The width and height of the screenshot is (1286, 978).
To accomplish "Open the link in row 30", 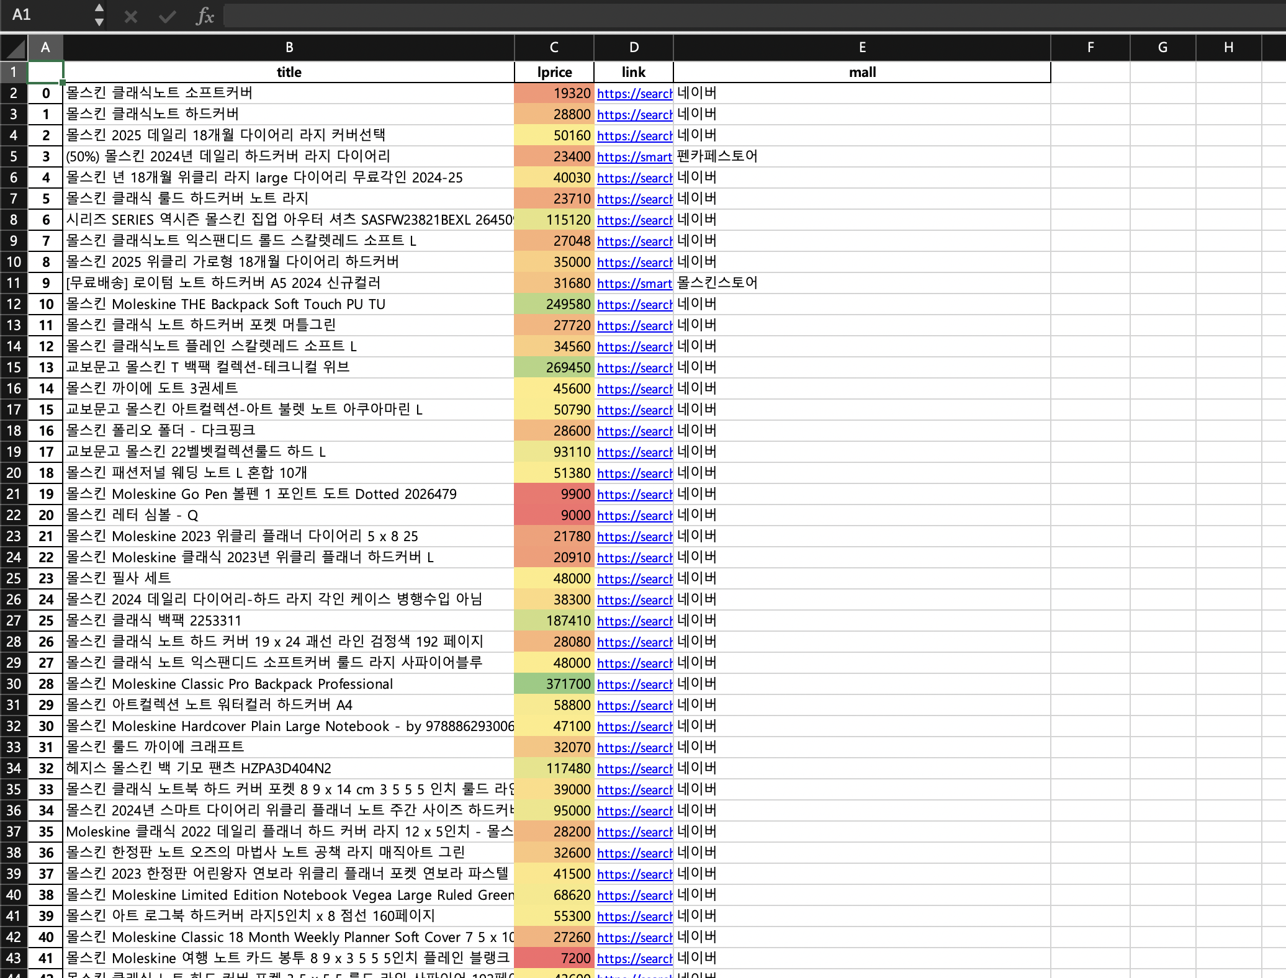I will point(634,684).
